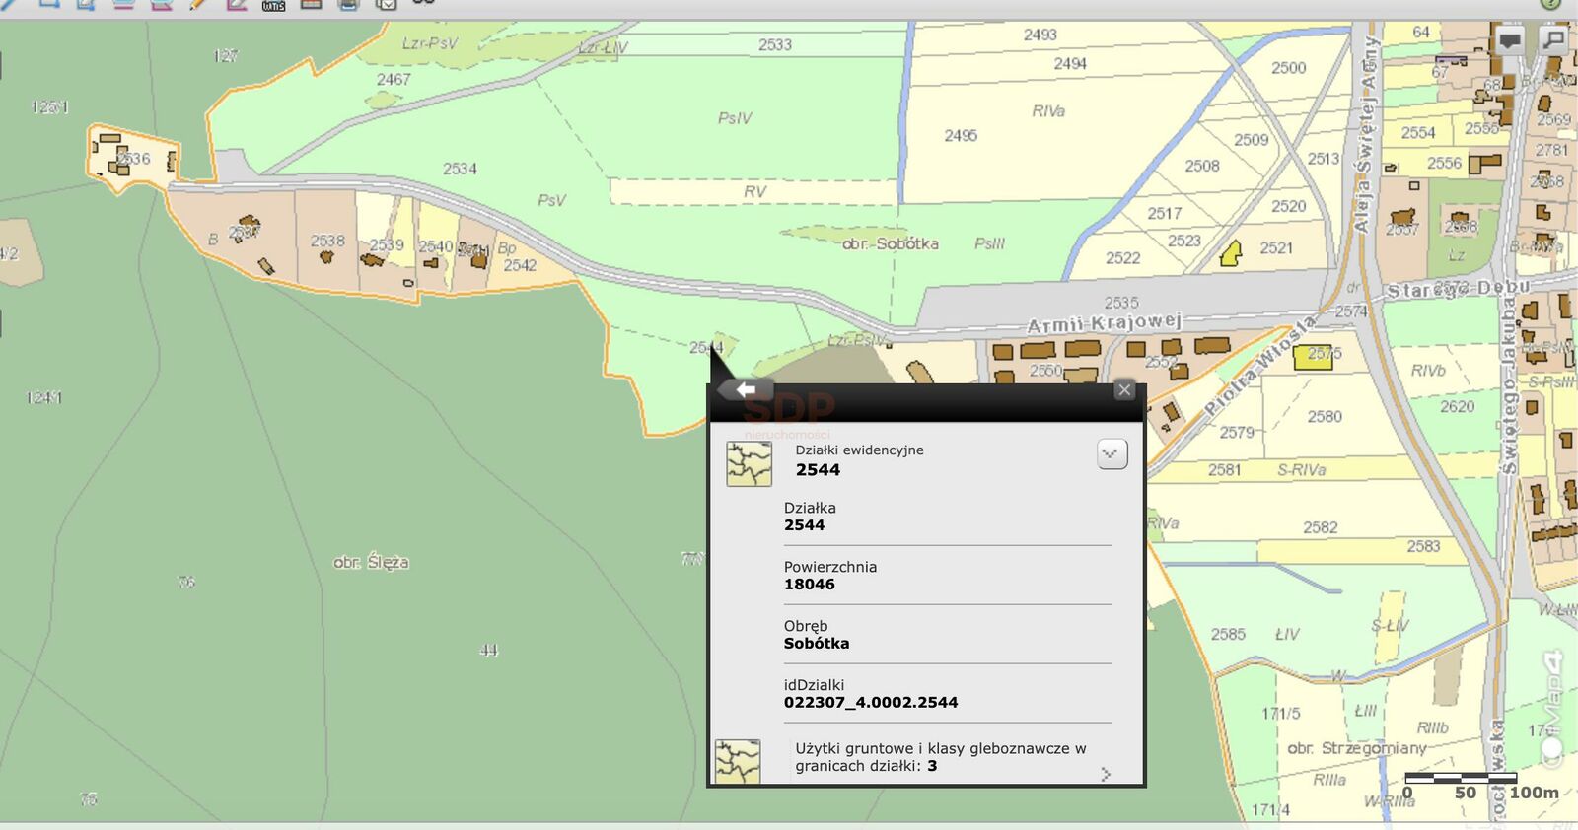Expand Użytki gruntowe related records arrow
Image resolution: width=1578 pixels, height=830 pixels.
(x=1106, y=774)
